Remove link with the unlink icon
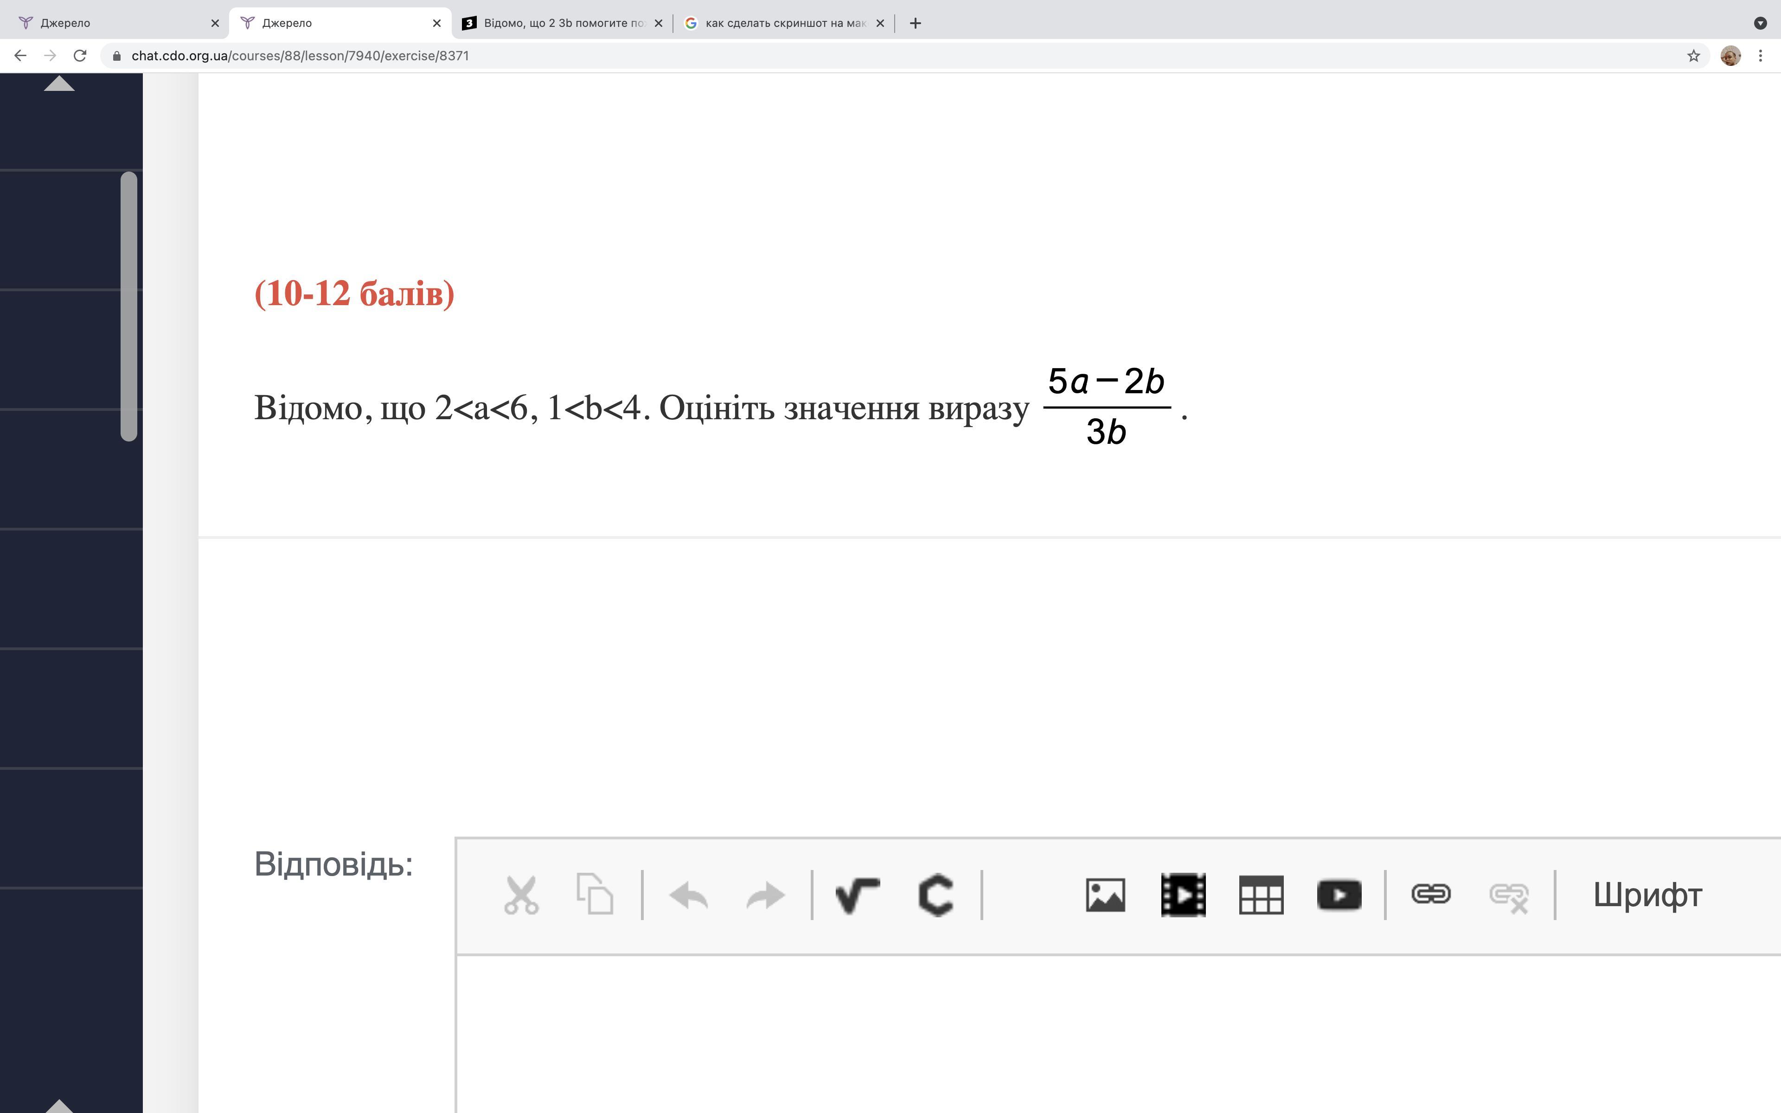This screenshot has height=1113, width=1781. (x=1509, y=896)
